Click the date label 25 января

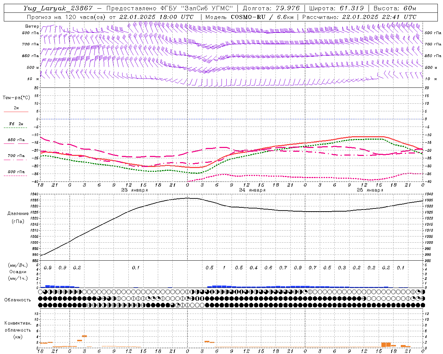[x=370, y=190]
